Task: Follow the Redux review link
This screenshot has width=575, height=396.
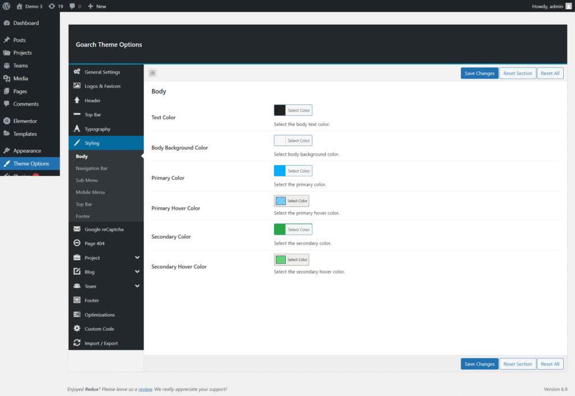Action: click(x=145, y=389)
